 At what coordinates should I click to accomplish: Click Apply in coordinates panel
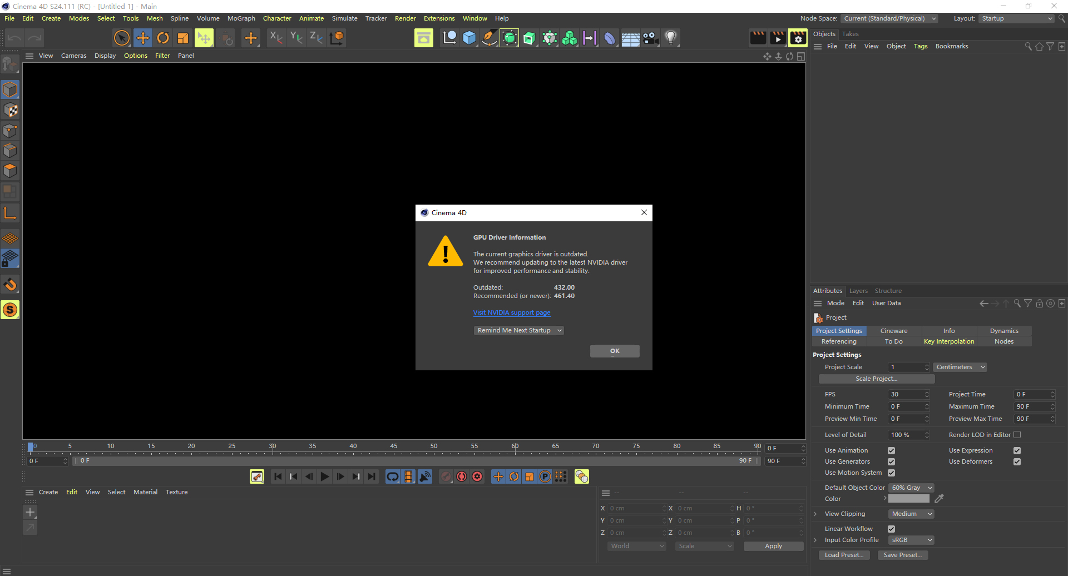click(x=773, y=546)
